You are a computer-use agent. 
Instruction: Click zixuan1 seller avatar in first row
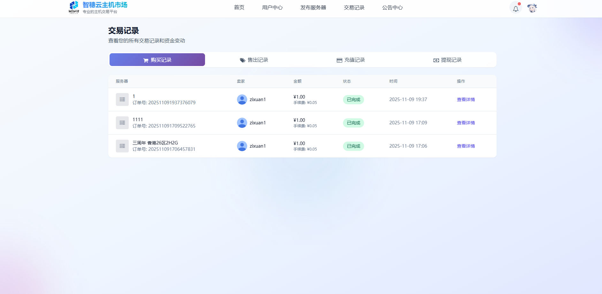[x=242, y=99]
